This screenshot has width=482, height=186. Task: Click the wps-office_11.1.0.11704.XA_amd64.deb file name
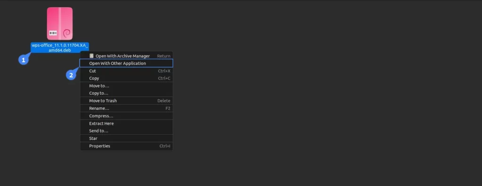[x=60, y=48]
